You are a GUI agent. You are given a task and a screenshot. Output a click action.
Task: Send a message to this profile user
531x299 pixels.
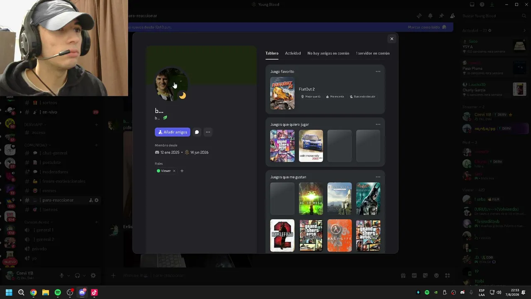(197, 132)
